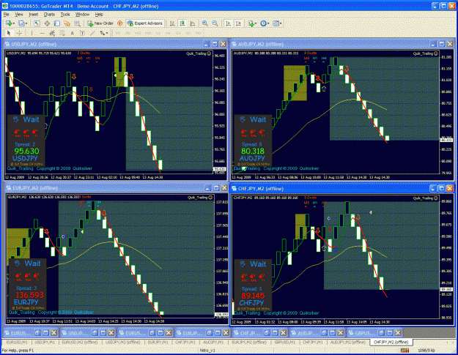Click the New Order button

click(x=100, y=23)
